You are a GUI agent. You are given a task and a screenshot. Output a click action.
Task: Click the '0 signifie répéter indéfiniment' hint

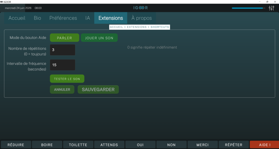point(152,47)
